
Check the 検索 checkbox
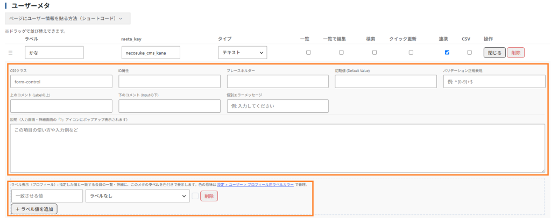coord(375,53)
